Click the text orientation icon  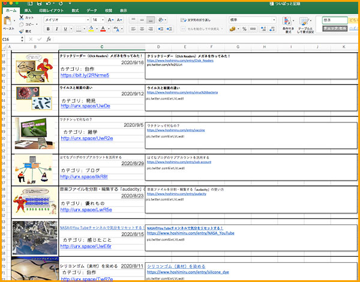(160, 20)
